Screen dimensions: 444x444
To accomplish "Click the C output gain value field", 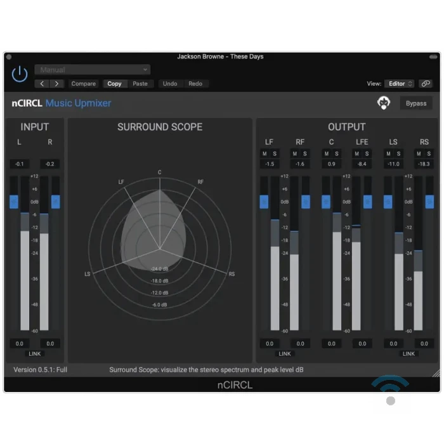I will [x=331, y=344].
